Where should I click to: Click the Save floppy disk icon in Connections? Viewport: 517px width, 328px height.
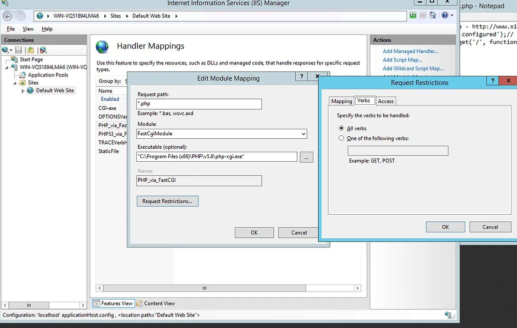click(19, 50)
